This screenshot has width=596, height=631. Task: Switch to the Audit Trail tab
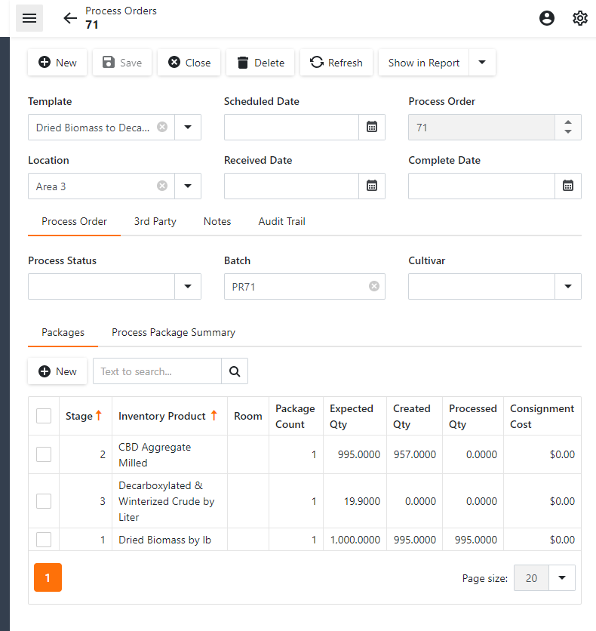click(281, 221)
